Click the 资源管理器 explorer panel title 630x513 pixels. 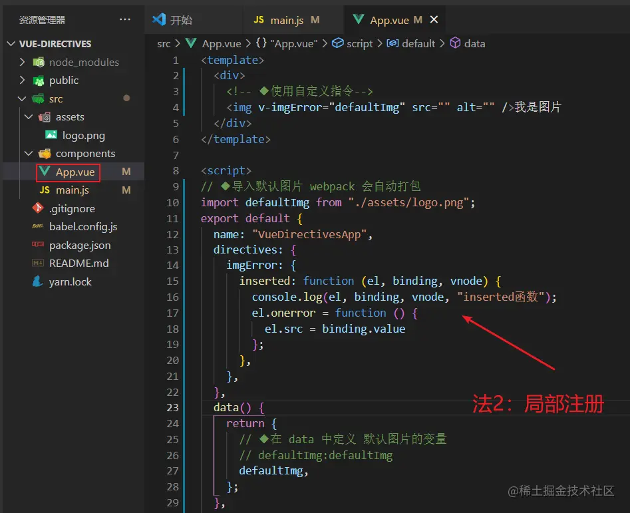tap(42, 20)
